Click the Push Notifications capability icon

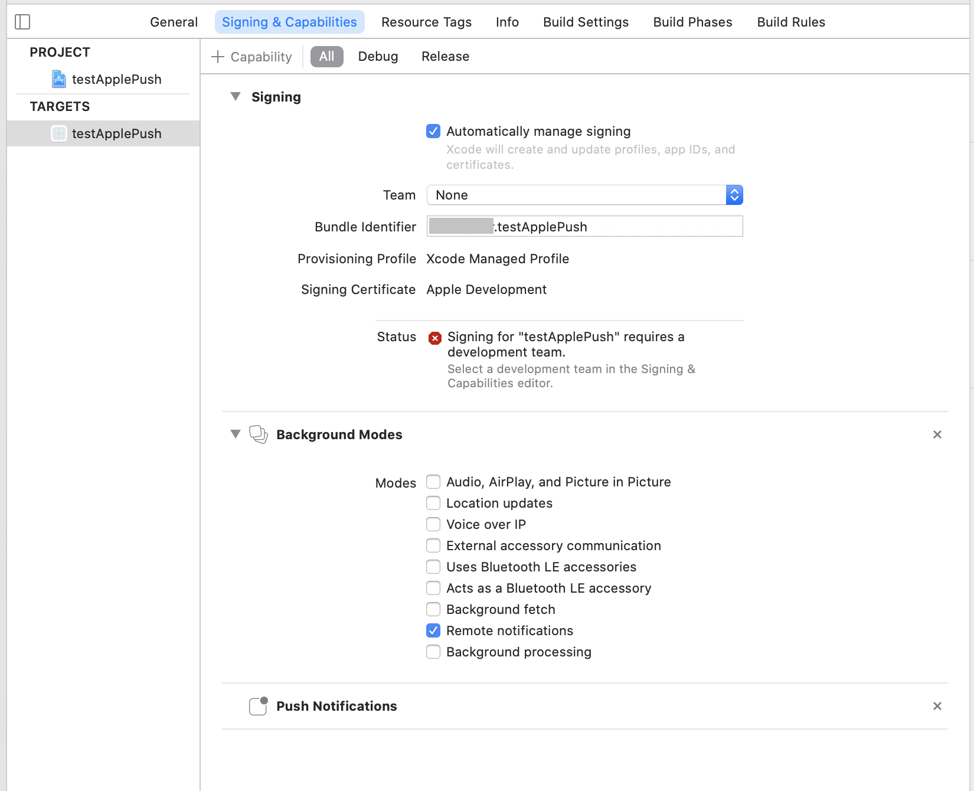click(259, 706)
